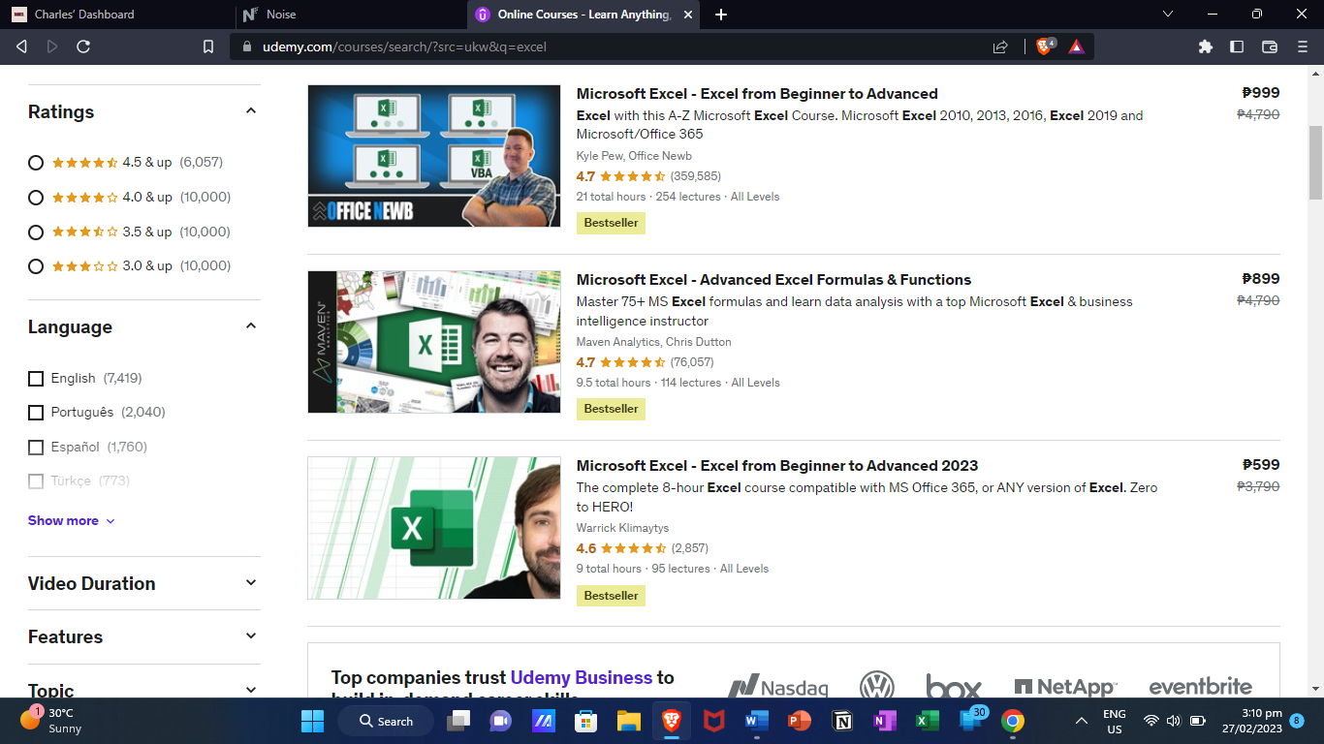Check the Türkçe language filter

pos(36,481)
